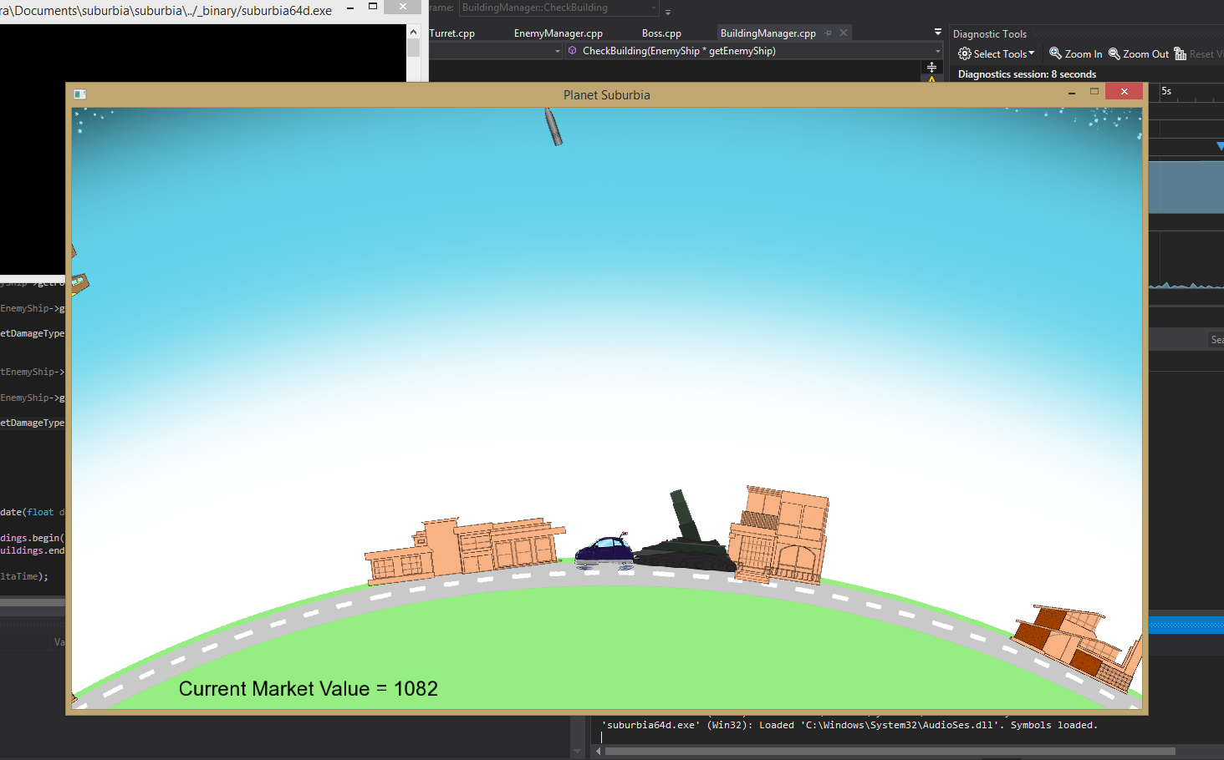Toggle the pin on the BuildingManager.cpp tab
The height and width of the screenshot is (760, 1224).
click(829, 33)
